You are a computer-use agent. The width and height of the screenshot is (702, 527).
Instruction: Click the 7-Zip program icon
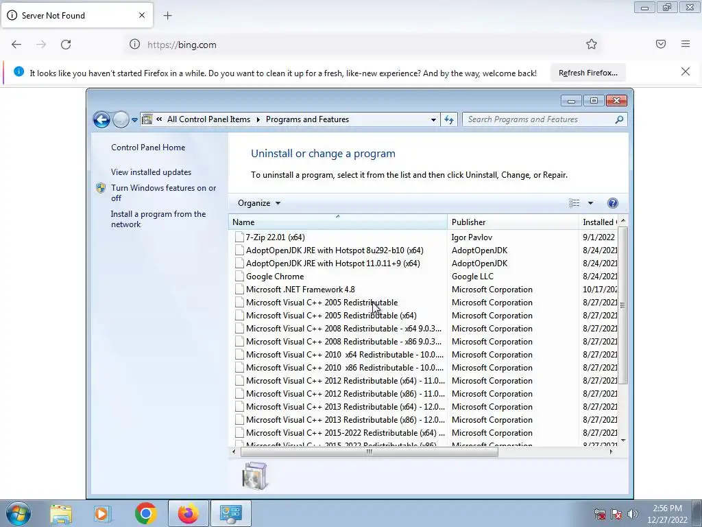[239, 237]
